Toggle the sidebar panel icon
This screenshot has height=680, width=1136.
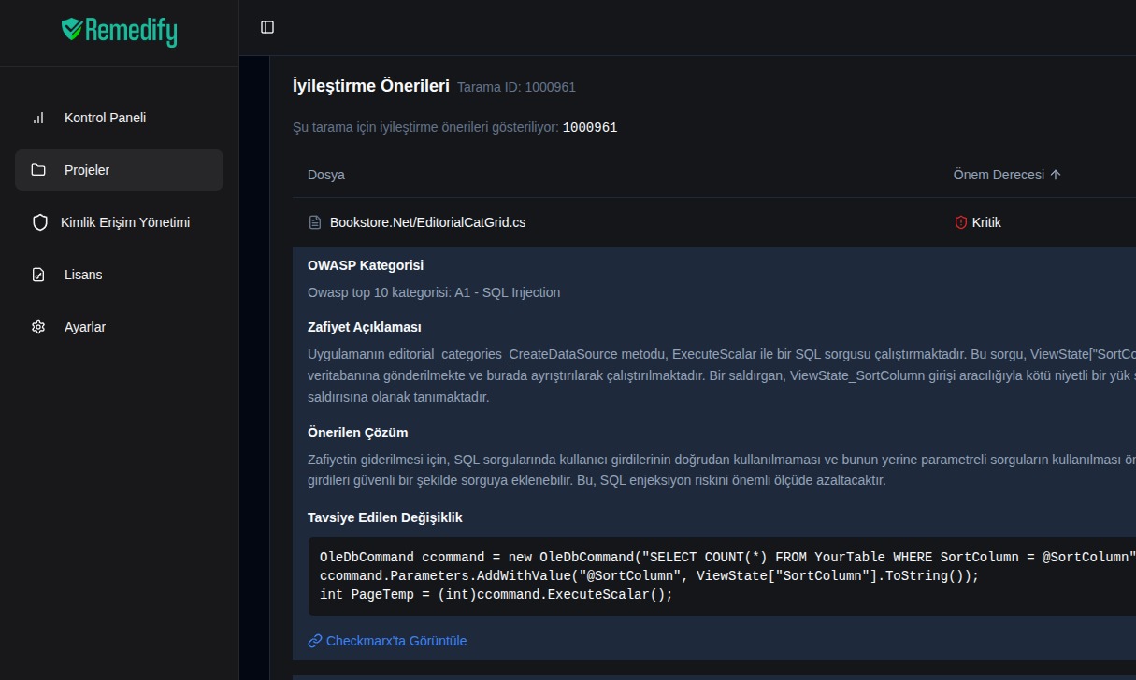pos(267,27)
